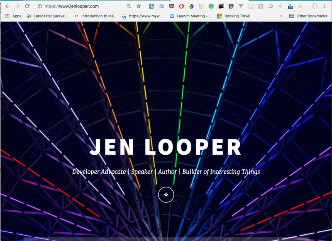Image resolution: width=332 pixels, height=241 pixels.
Task: Focus the address bar showing www.jenlooper.com
Action: [x=71, y=6]
